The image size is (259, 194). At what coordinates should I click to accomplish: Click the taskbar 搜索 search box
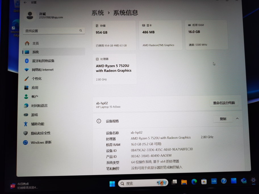[x=143, y=183]
